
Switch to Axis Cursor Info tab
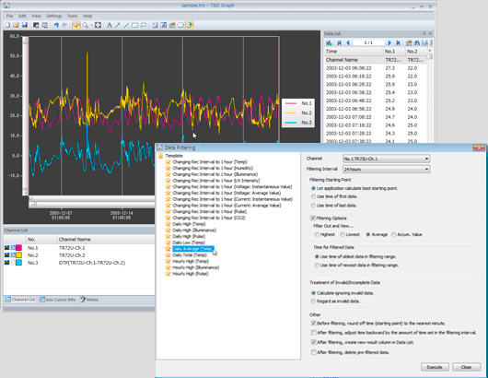pos(58,300)
